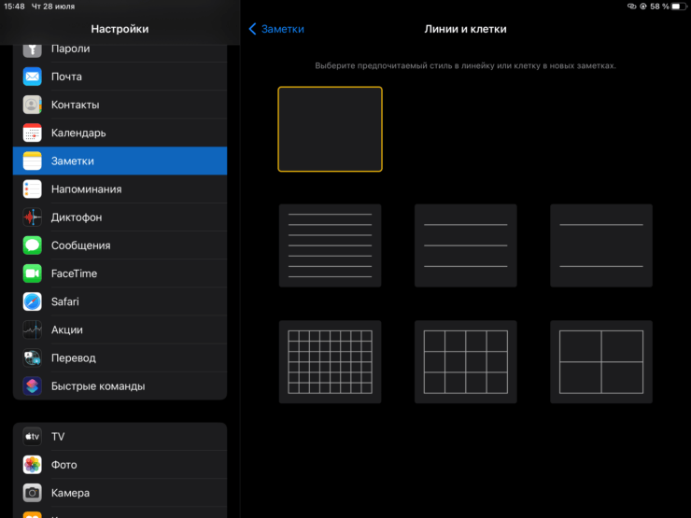This screenshot has height=518, width=691.
Task: Open the FaceTime camera icon
Action: 33,273
